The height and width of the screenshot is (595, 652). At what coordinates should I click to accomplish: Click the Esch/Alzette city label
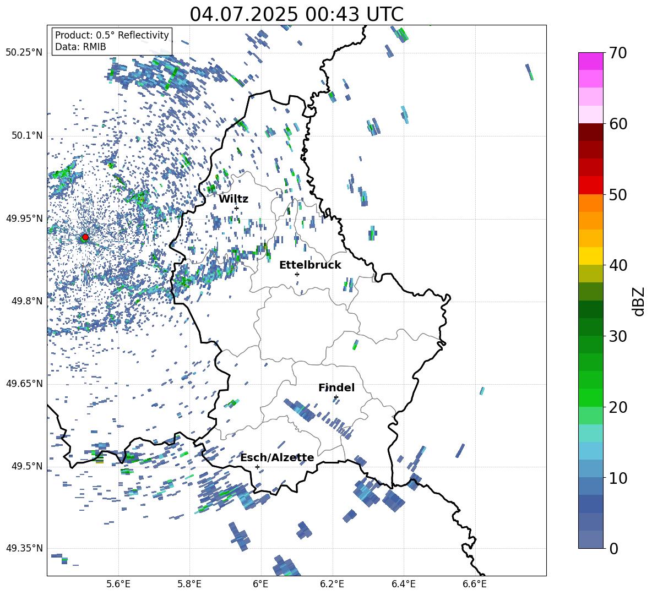(x=278, y=457)
